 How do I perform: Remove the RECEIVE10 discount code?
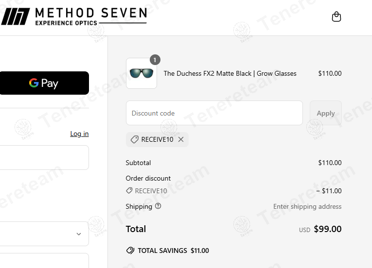pos(181,139)
